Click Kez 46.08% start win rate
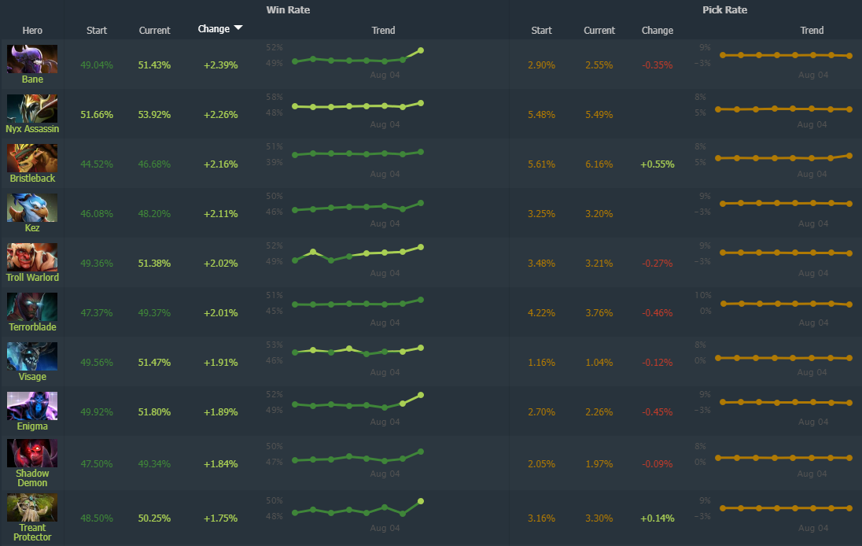This screenshot has height=546, width=862. click(97, 213)
